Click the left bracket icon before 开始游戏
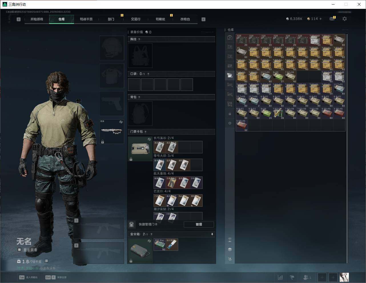 tap(19, 19)
